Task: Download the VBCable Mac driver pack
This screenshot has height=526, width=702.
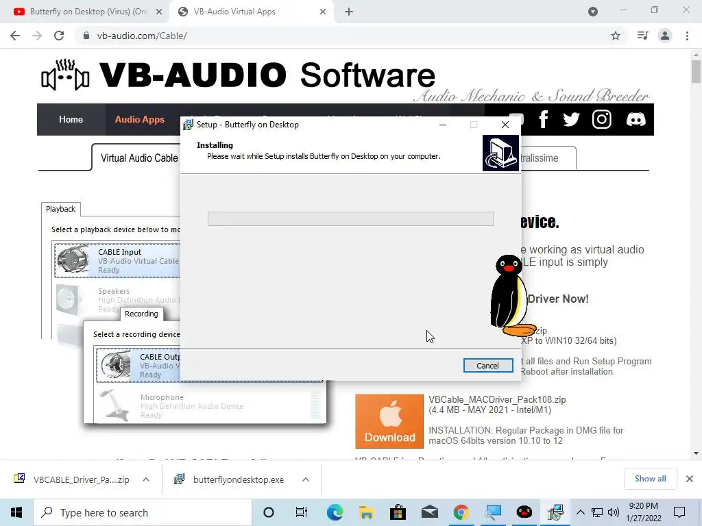Action: point(389,421)
